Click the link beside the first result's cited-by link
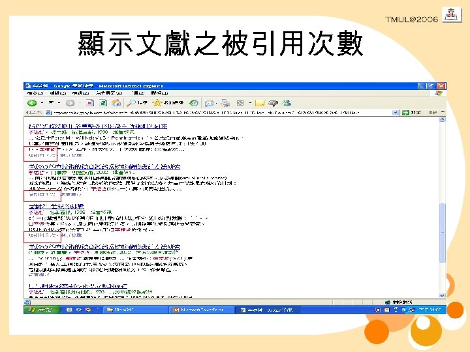This screenshot has width=470, height=352. 70,155
